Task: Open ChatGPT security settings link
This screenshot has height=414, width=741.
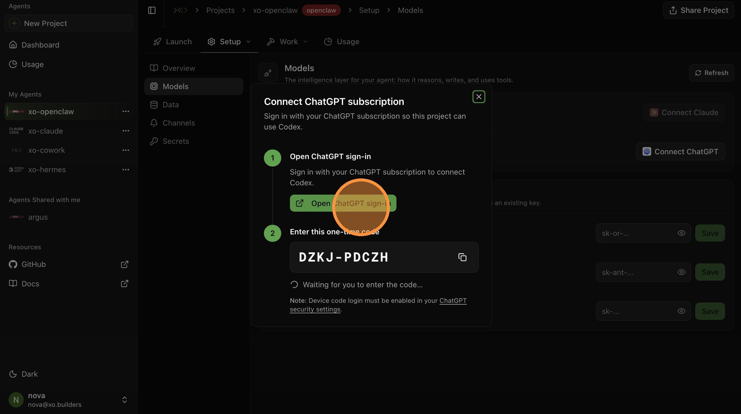Action: 378,305
